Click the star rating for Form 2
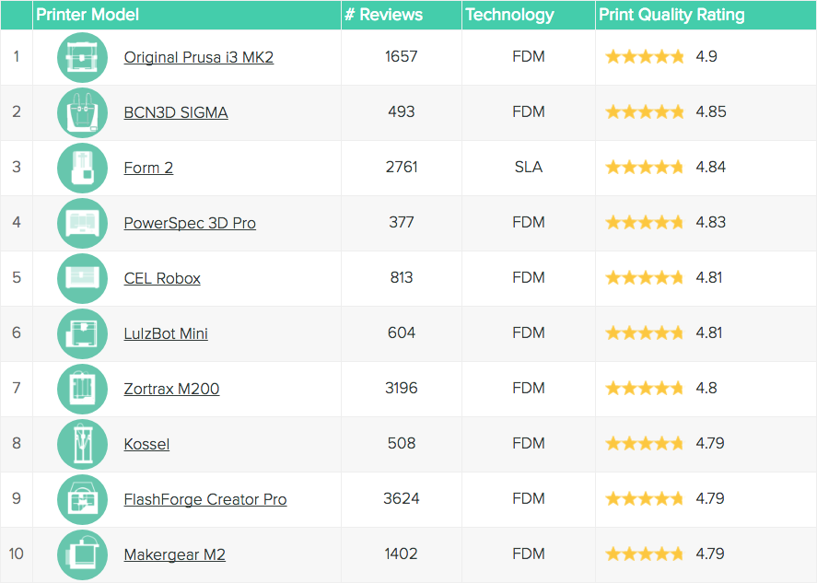 click(645, 167)
